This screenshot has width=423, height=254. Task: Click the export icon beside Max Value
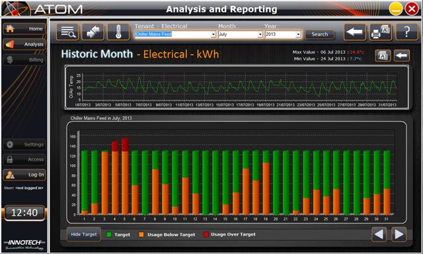point(383,56)
